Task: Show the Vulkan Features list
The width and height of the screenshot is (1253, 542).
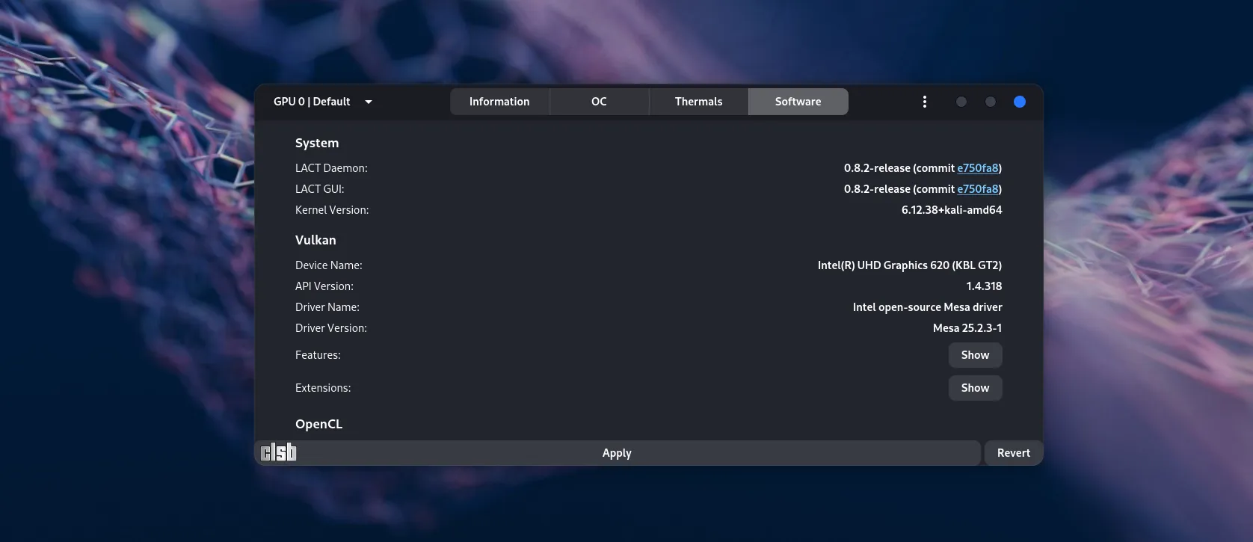Action: (975, 355)
